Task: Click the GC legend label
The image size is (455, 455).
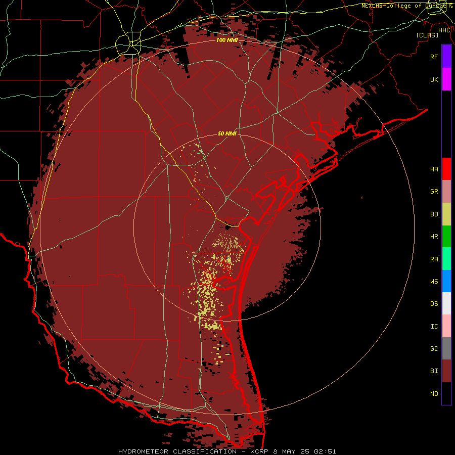Action: [x=434, y=349]
